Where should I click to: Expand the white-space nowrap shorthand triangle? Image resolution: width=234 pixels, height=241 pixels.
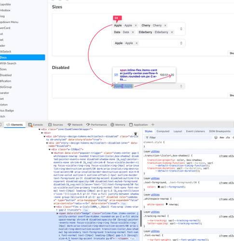tap(166, 204)
